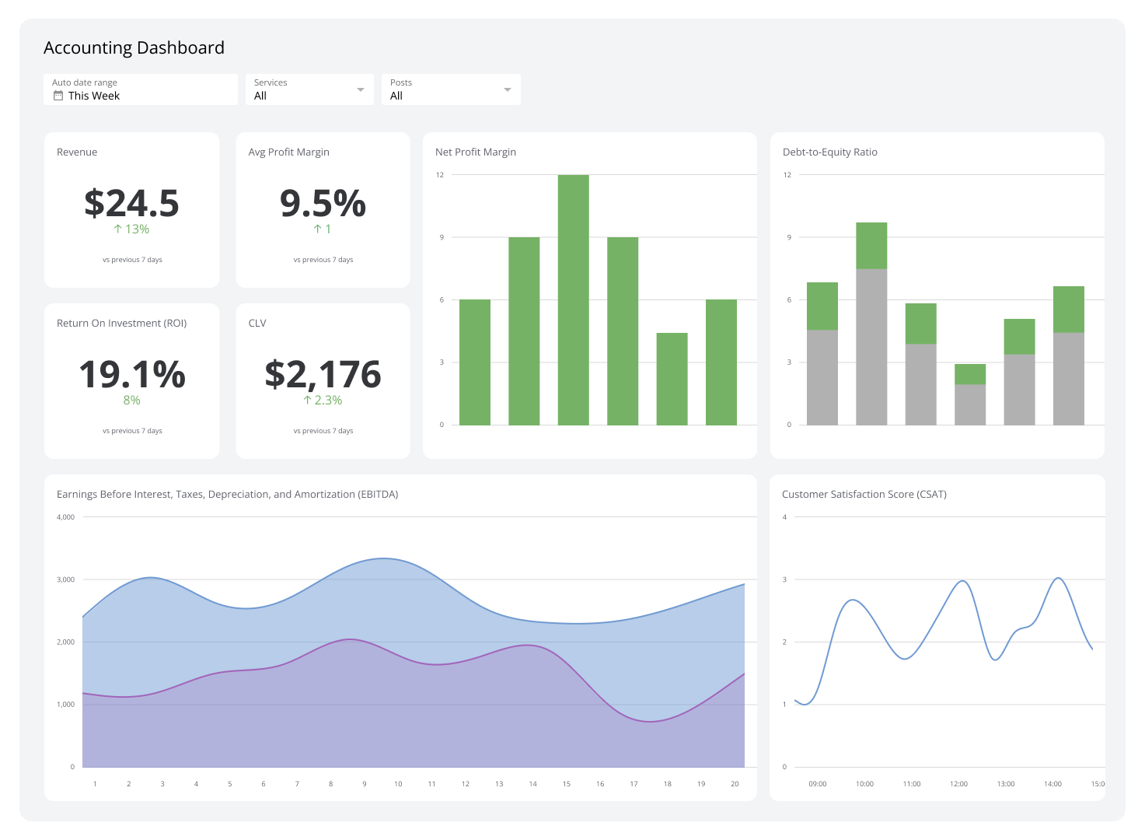
Task: Click the Accounting Dashboard title
Action: click(134, 47)
